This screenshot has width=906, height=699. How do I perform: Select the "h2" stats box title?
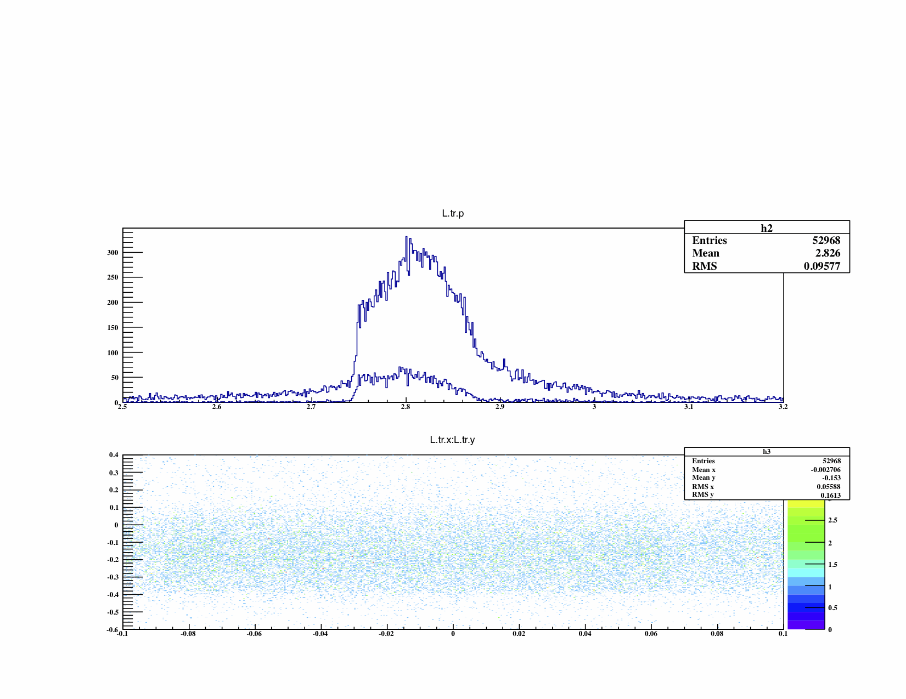tap(767, 228)
